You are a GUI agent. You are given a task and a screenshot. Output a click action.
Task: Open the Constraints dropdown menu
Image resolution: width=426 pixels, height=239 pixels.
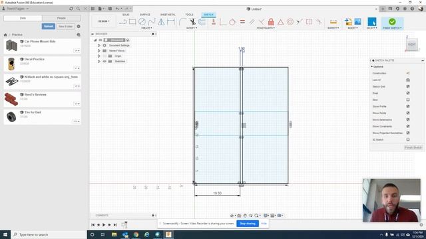point(266,28)
